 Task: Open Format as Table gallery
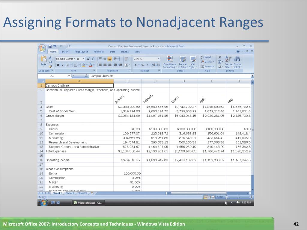coord(183,62)
